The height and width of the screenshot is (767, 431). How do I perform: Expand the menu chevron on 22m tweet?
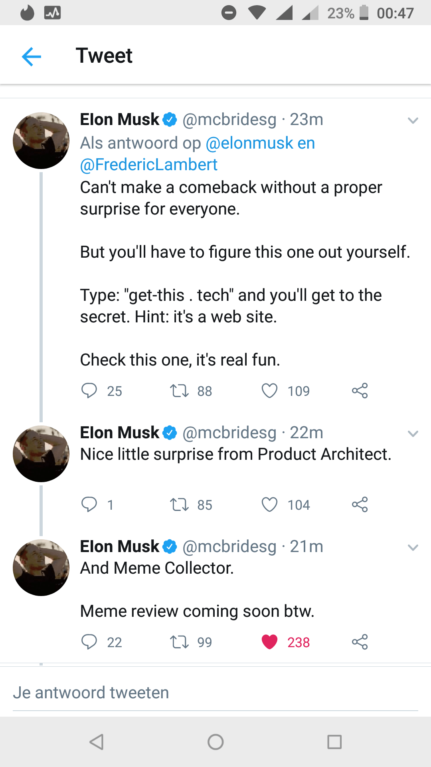pyautogui.click(x=413, y=433)
